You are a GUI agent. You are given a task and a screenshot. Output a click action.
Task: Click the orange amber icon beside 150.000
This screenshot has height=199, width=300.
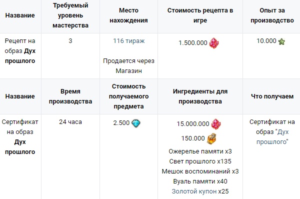coord(211,138)
